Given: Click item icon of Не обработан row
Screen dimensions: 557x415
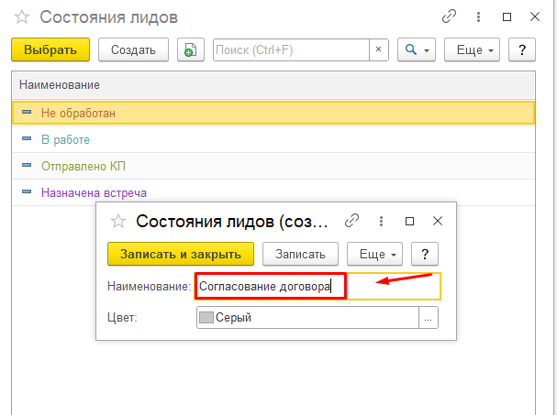Looking at the screenshot, I should point(27,113).
